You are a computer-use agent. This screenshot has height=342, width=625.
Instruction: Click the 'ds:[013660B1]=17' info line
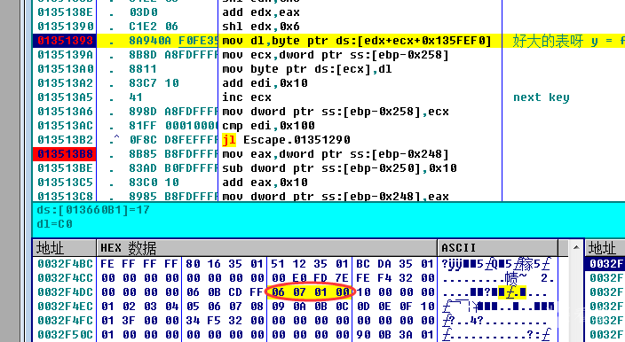coord(93,210)
